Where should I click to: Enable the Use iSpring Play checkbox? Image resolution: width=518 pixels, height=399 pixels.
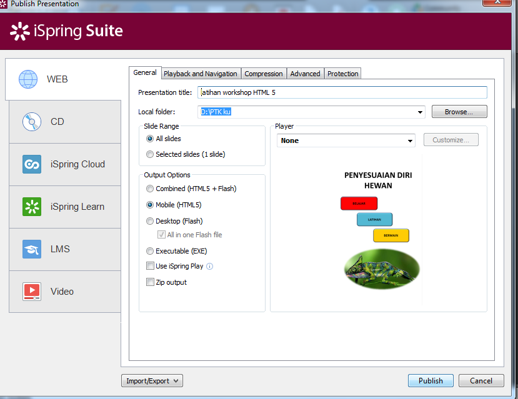point(150,265)
